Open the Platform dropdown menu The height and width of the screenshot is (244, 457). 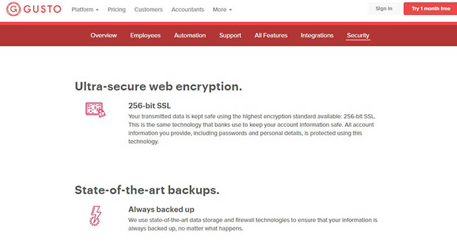(x=85, y=10)
